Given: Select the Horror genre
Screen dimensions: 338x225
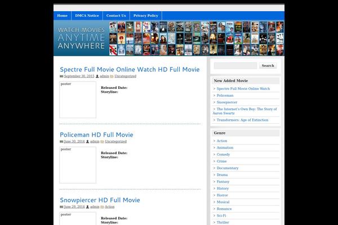Looking at the screenshot, I should coord(223,195).
